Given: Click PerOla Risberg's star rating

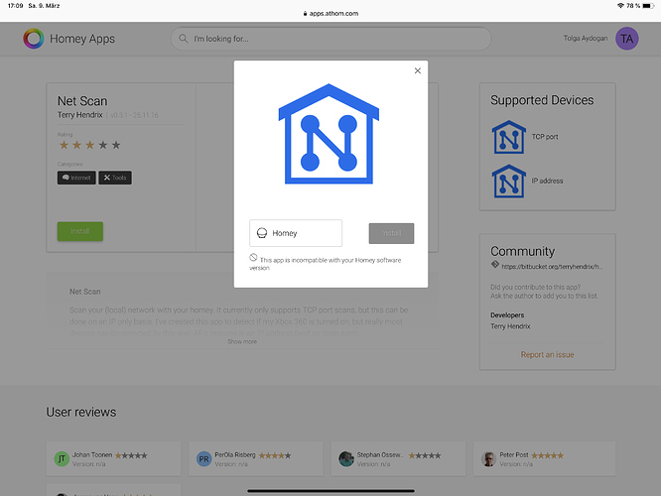Looking at the screenshot, I should coord(275,455).
